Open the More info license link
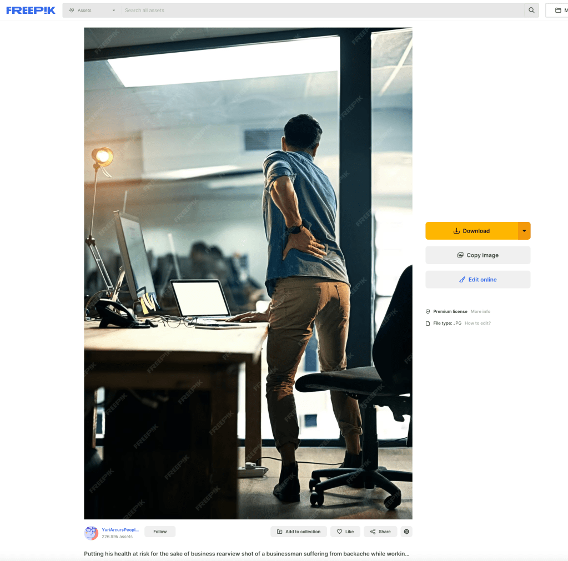The width and height of the screenshot is (568, 561). click(x=480, y=312)
